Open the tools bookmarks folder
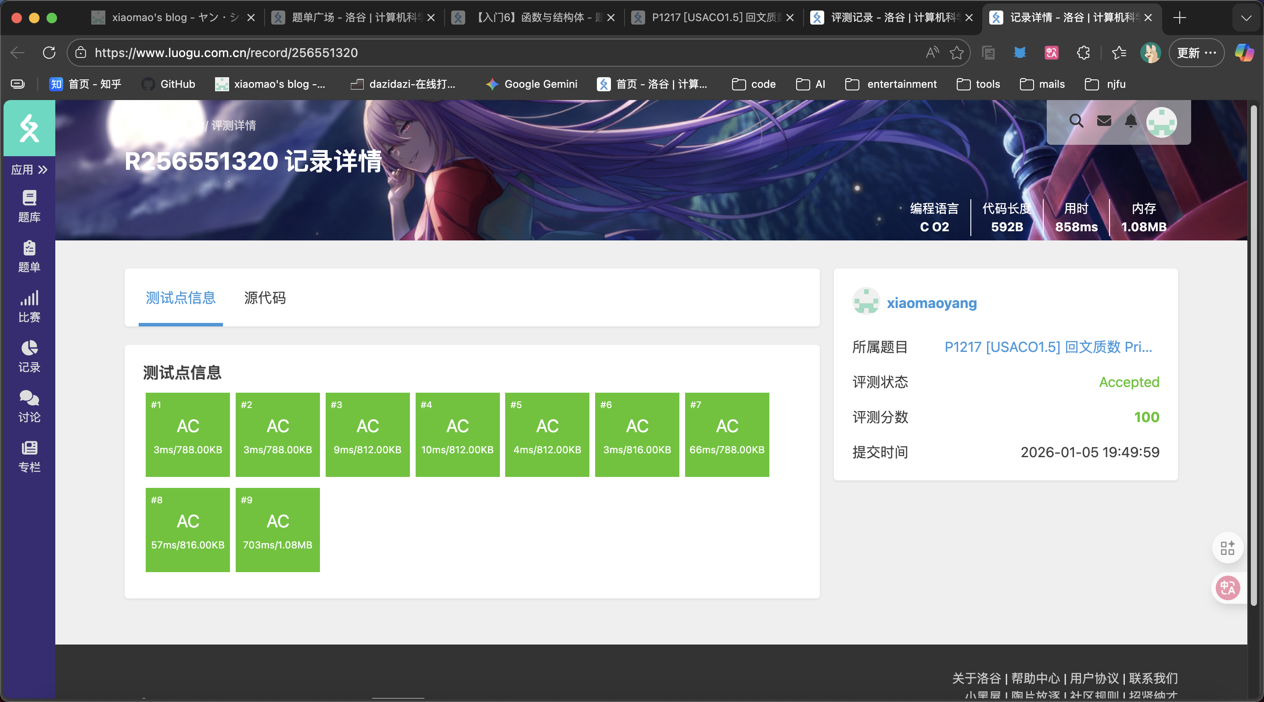 point(978,84)
